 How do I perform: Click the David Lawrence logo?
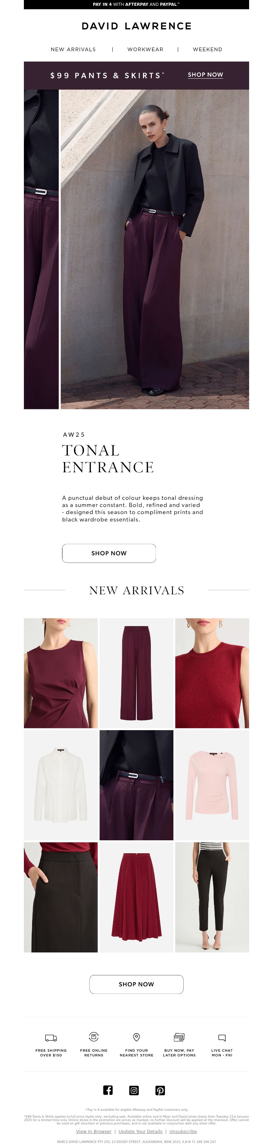point(136,26)
